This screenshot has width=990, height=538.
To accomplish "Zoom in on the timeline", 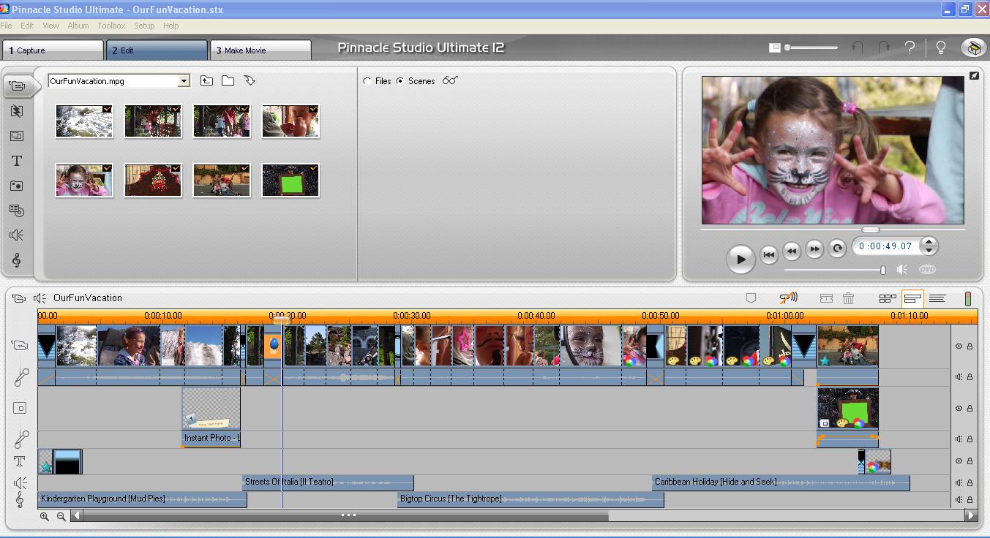I will point(45,516).
